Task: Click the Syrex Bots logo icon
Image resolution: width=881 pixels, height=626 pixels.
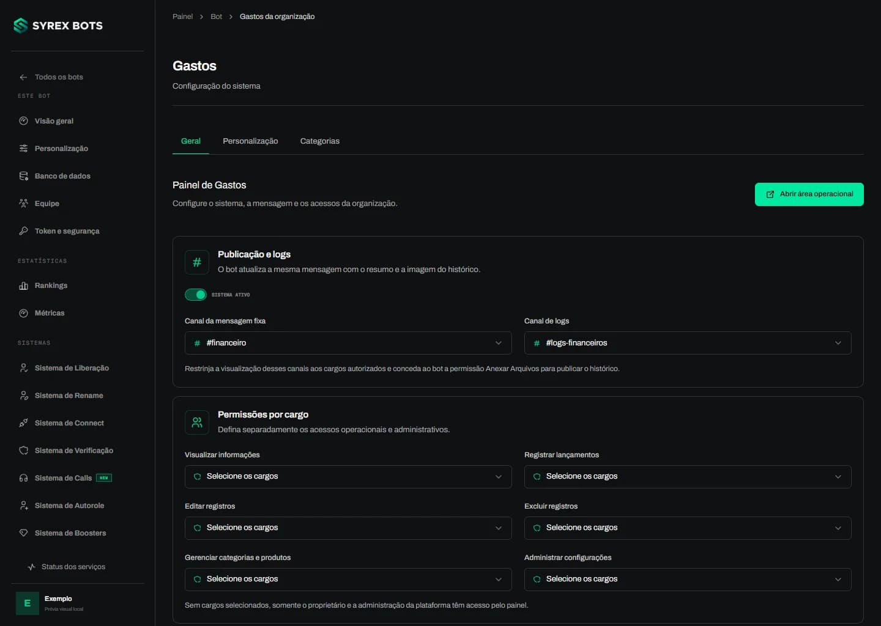Action: [21, 26]
